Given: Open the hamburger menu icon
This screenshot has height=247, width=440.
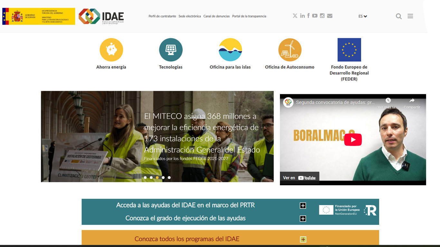Looking at the screenshot, I should (410, 16).
